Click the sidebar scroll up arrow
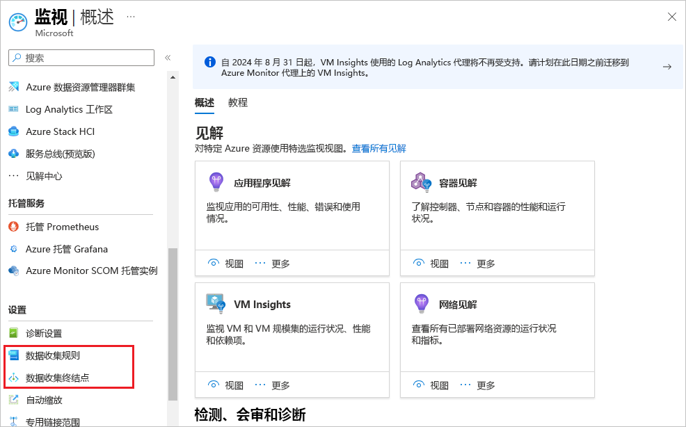 [x=173, y=77]
